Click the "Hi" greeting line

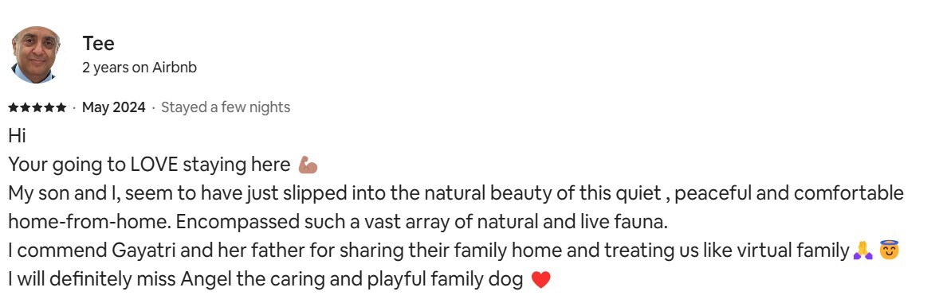[17, 136]
